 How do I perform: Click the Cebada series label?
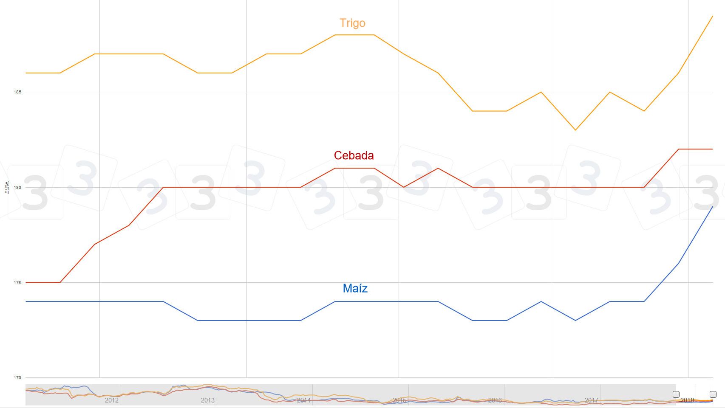(x=354, y=155)
